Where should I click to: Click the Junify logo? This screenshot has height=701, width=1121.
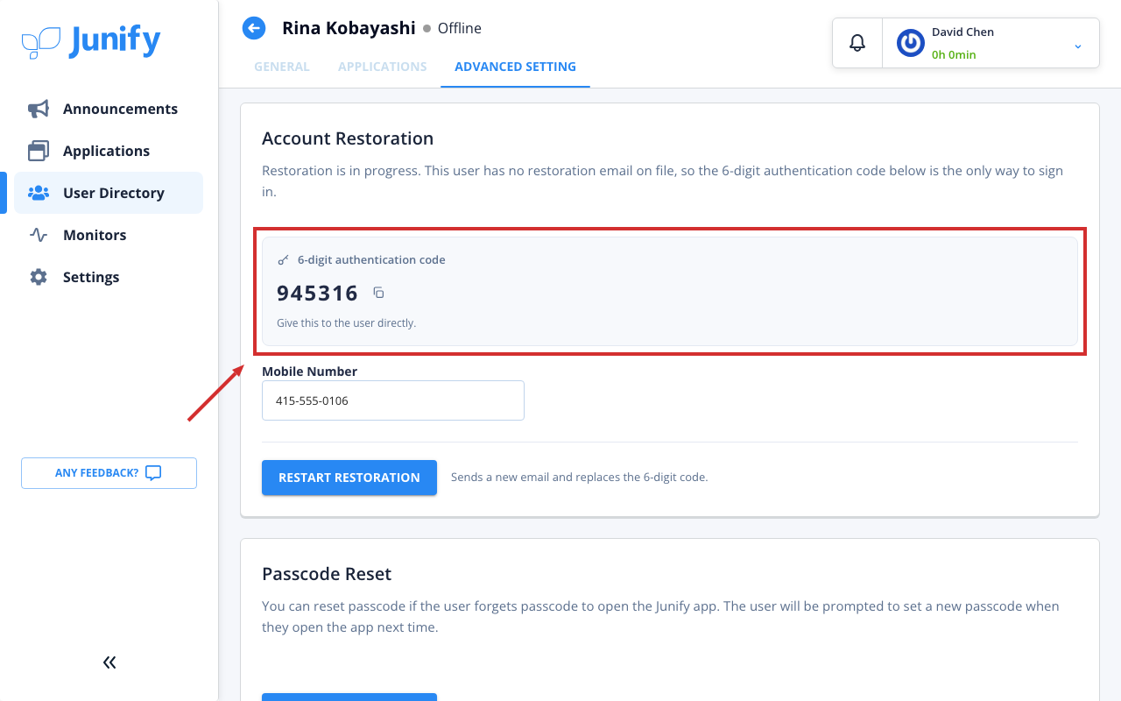tap(91, 41)
